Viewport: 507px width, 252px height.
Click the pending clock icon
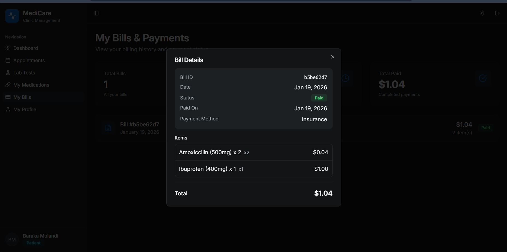pos(346,78)
